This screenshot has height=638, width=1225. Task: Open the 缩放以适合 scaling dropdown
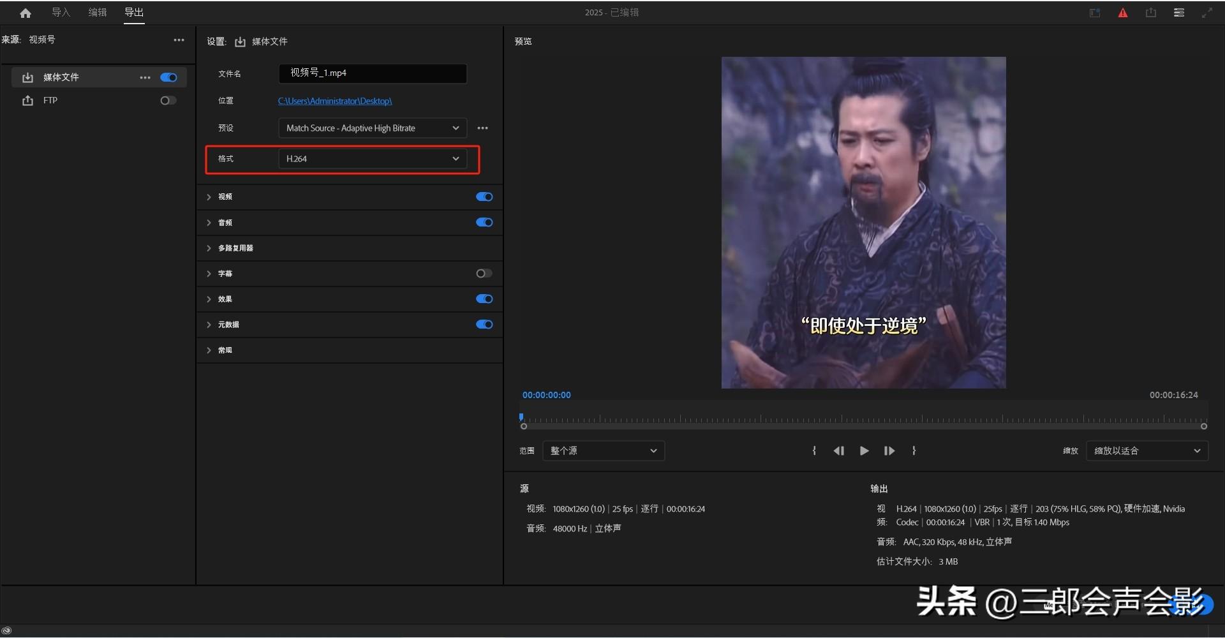(1147, 451)
